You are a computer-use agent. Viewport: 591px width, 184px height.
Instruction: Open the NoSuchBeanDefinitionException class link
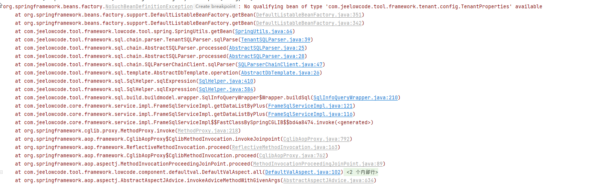click(149, 6)
